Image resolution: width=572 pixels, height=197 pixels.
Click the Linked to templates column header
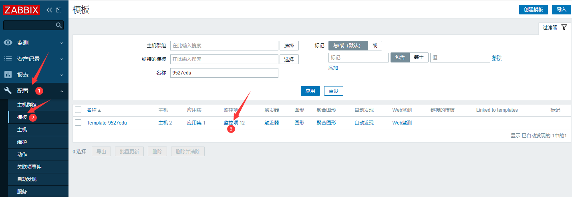497,110
